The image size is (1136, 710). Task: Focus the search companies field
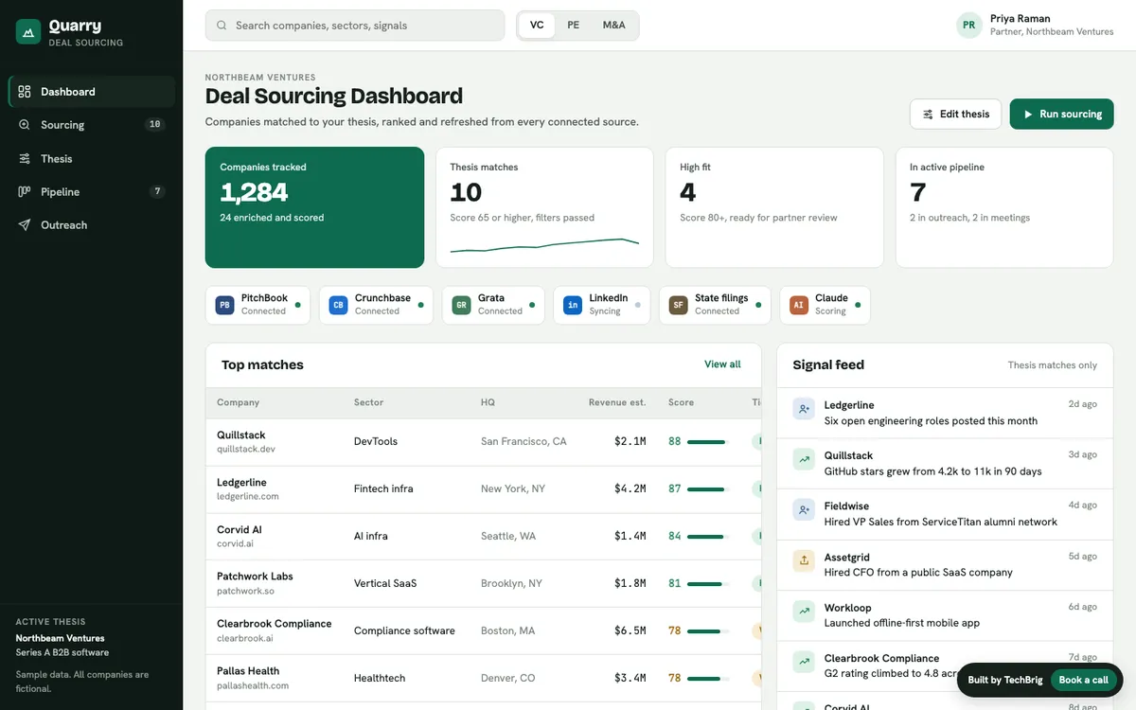(355, 26)
